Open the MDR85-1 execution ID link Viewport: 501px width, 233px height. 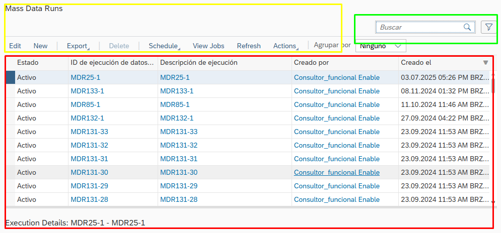click(x=86, y=104)
